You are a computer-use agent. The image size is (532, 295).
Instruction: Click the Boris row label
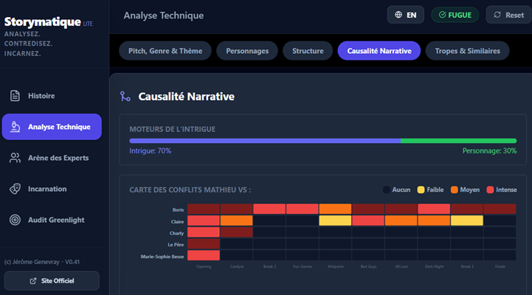point(178,210)
